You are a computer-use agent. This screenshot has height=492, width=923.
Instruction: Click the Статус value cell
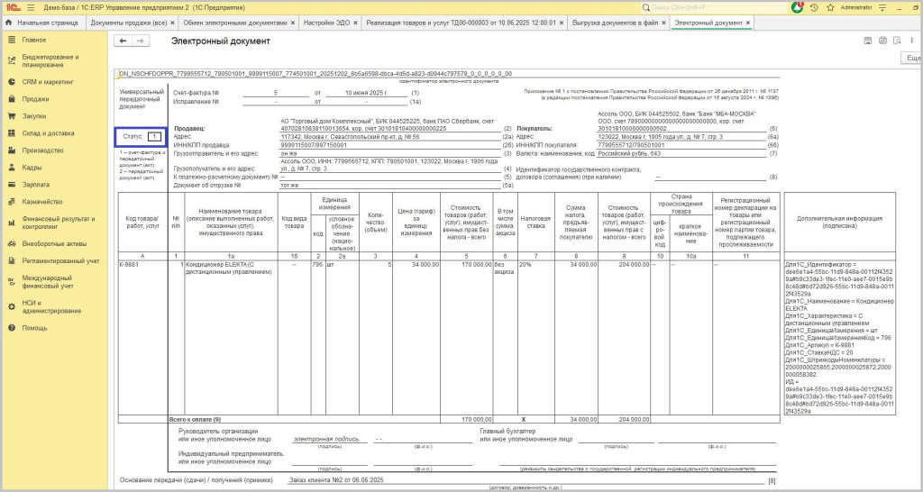[x=154, y=137]
